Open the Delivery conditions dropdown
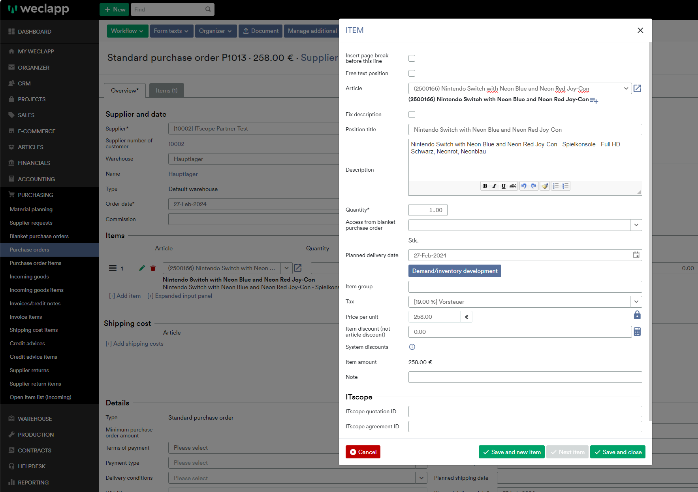 (x=421, y=478)
